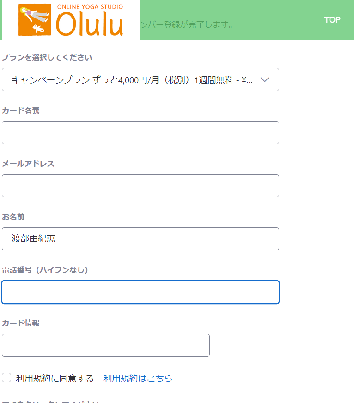
Task: Click the メールアドレス field label
Action: 28,164
